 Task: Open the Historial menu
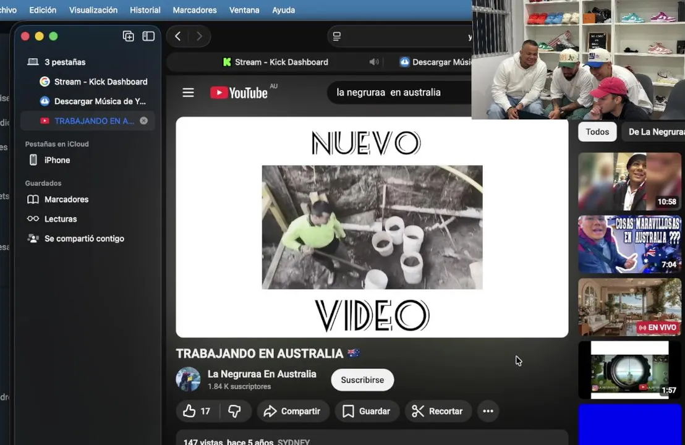(x=145, y=10)
